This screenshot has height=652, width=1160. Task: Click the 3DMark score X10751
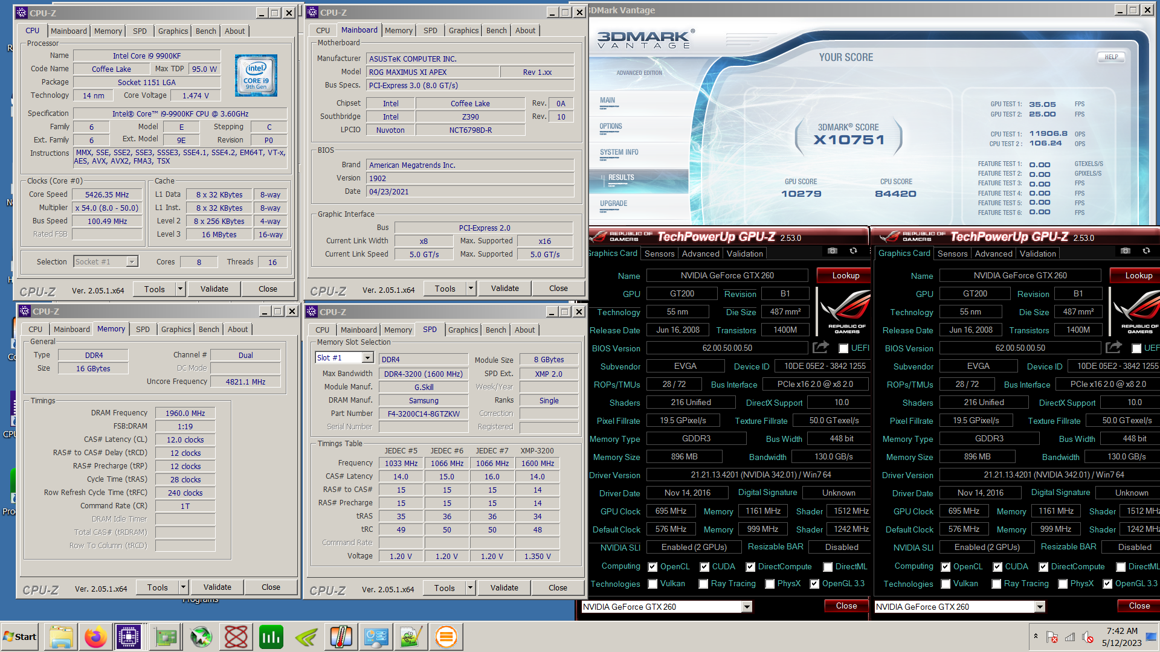click(849, 140)
